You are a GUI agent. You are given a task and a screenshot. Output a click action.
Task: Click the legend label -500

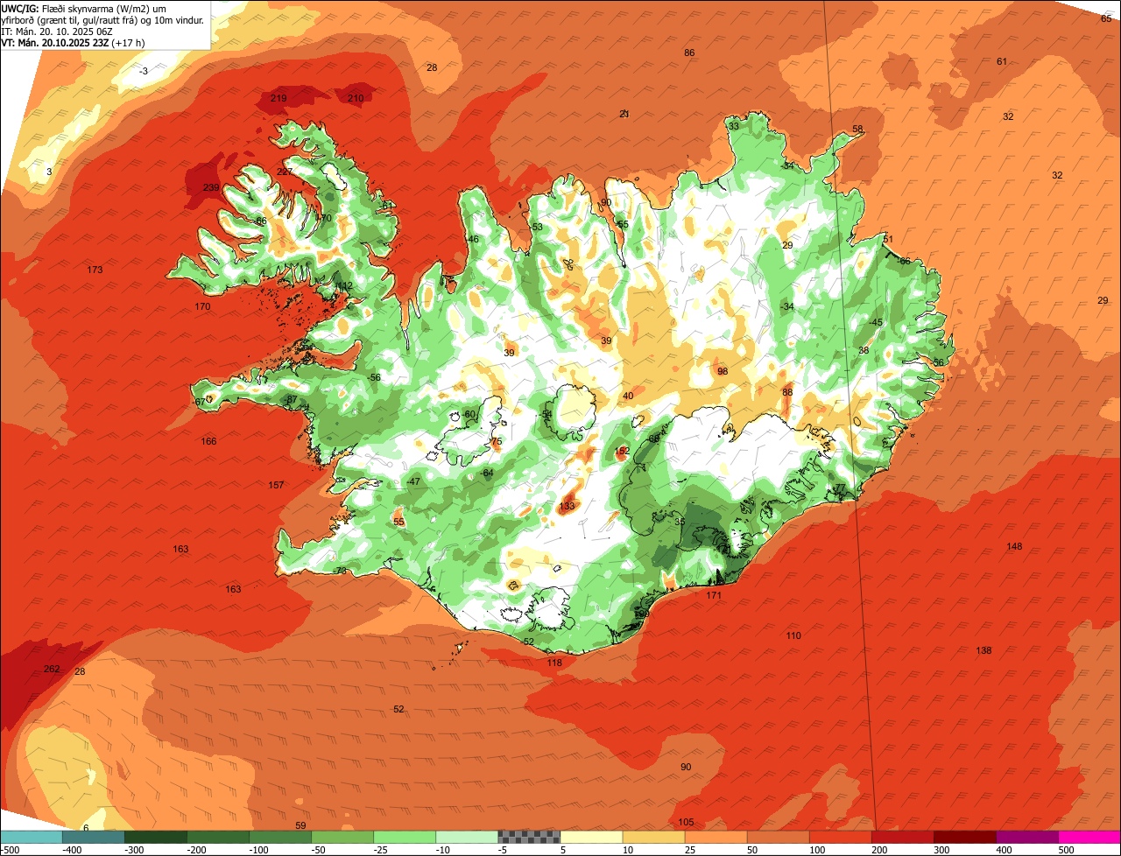pyautogui.click(x=10, y=849)
